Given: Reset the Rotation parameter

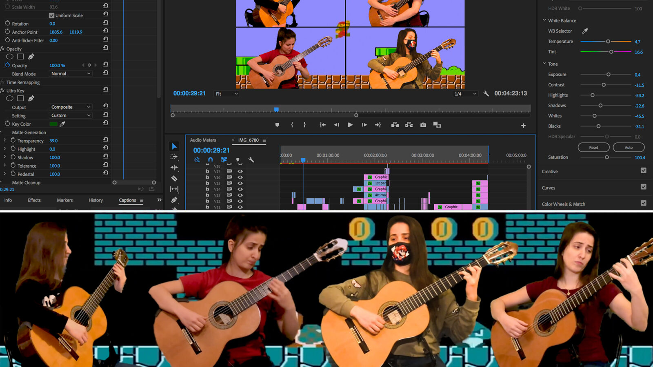Looking at the screenshot, I should [x=106, y=22].
